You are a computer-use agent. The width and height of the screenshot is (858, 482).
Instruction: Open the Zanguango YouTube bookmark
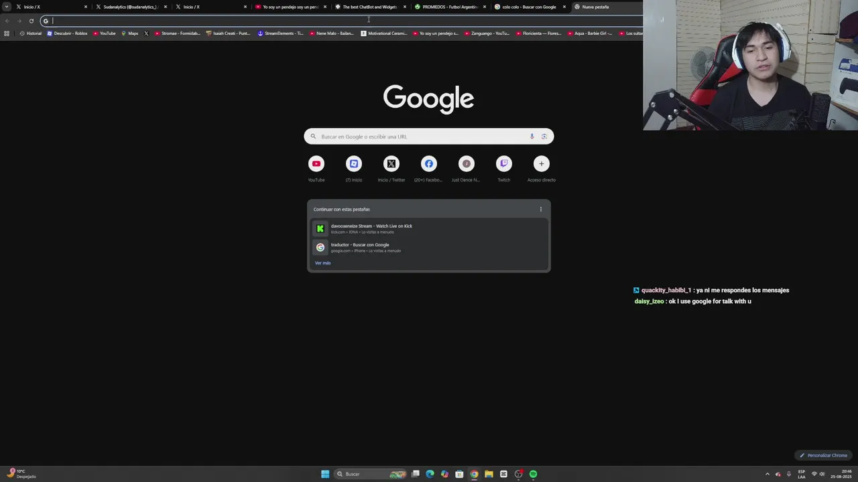[x=487, y=33]
